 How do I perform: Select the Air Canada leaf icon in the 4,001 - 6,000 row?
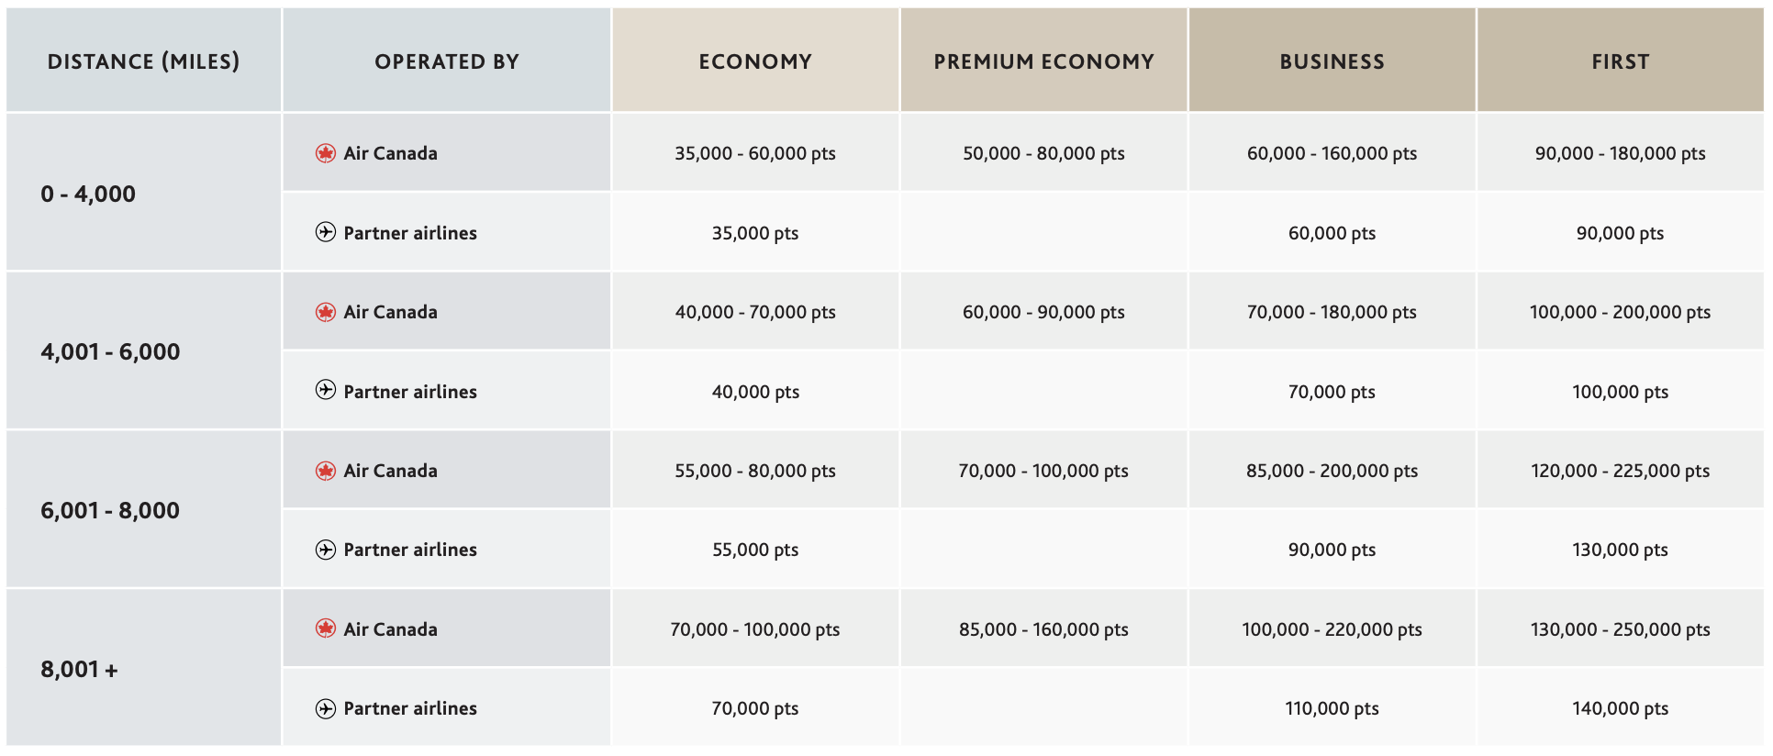[325, 312]
